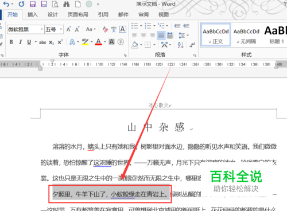Increase paragraph indent icon
Screen dimensions: 287x211
click(186, 26)
